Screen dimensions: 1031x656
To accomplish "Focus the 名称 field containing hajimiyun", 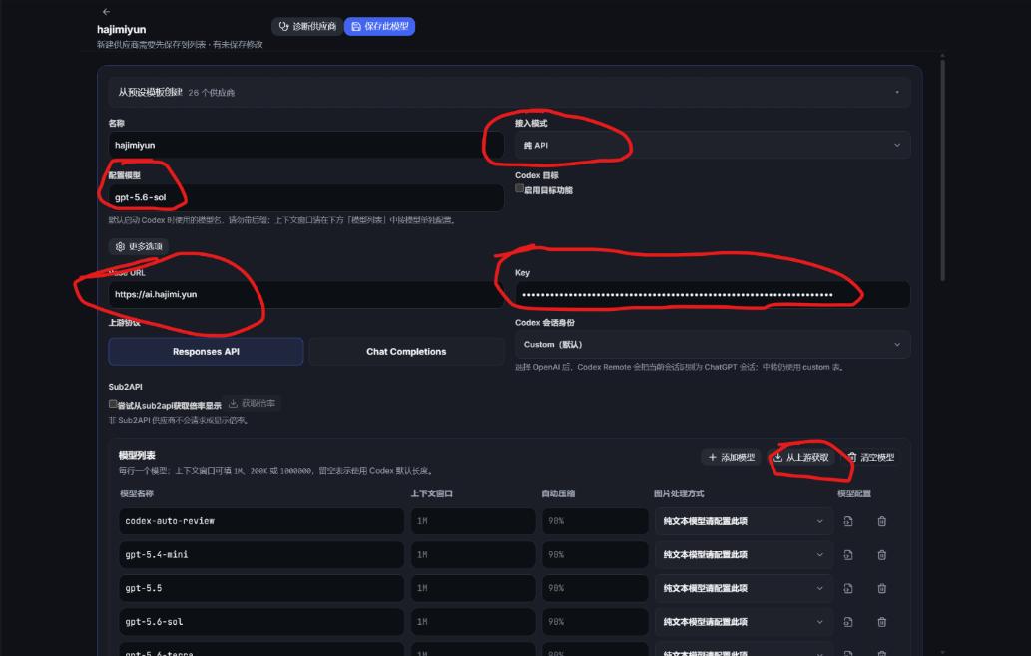I will 305,146.
